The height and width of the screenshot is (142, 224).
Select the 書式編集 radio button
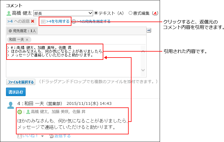(130, 13)
